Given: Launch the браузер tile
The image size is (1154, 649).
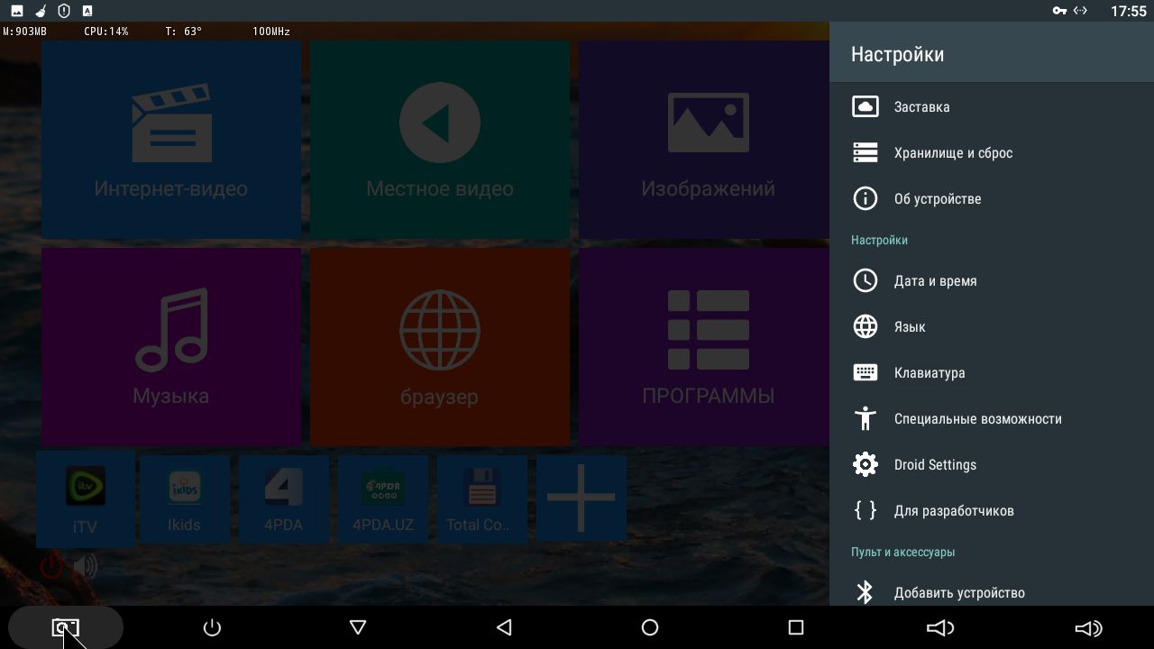Looking at the screenshot, I should tap(440, 347).
